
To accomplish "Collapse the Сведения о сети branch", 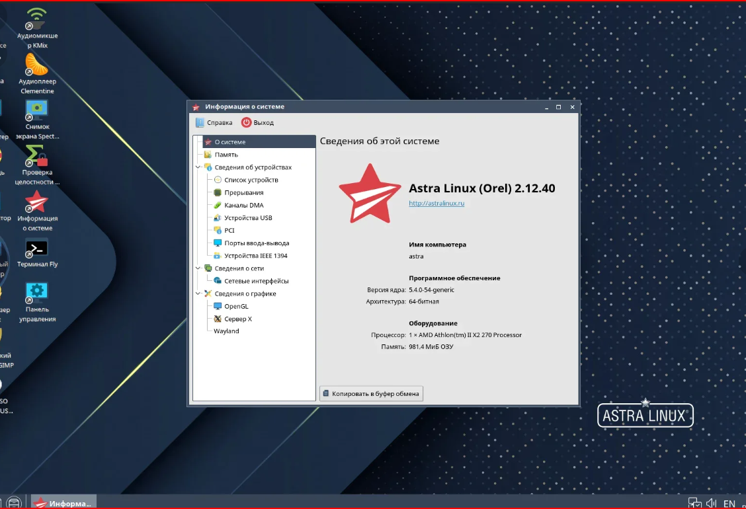I will 198,268.
